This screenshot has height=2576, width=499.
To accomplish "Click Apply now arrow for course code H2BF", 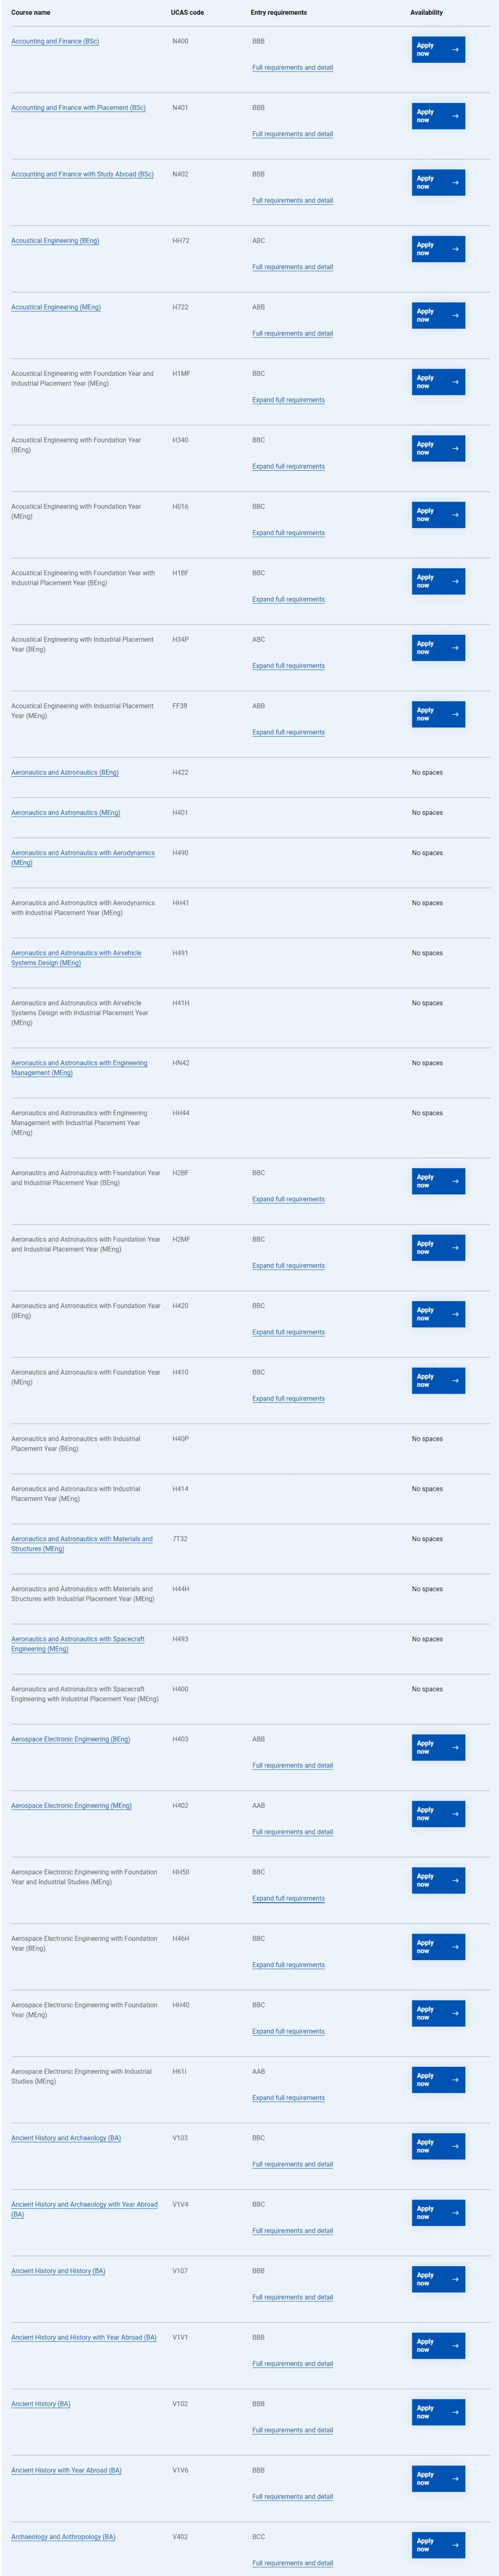I will tap(455, 1181).
